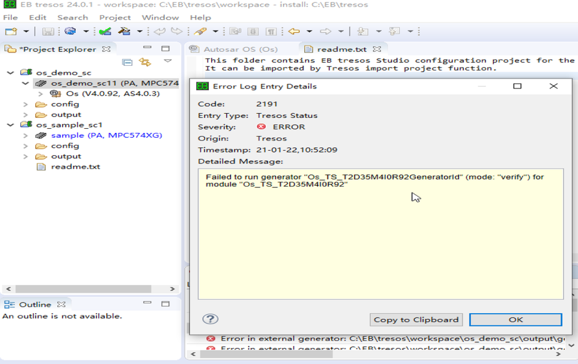Image resolution: width=578 pixels, height=364 pixels.
Task: Select the code generator hammer icon
Action: (123, 32)
